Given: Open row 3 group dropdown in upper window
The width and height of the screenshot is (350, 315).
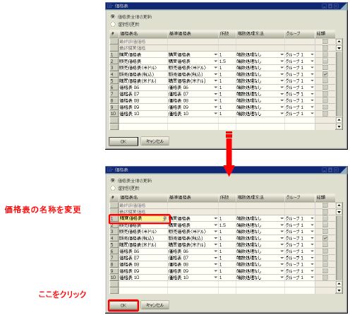Looking at the screenshot, I should (x=312, y=68).
